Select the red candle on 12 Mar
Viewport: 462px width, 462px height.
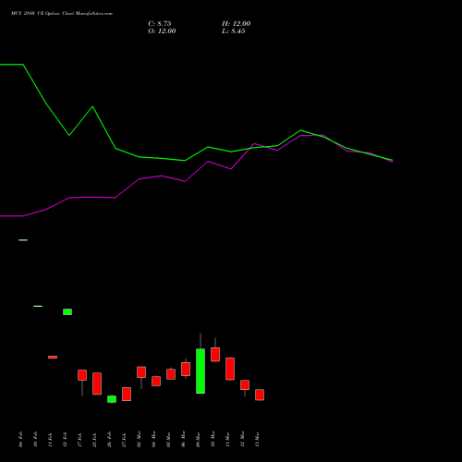(x=245, y=385)
